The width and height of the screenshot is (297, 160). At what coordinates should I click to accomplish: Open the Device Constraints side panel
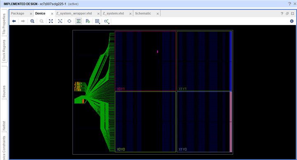click(4, 148)
